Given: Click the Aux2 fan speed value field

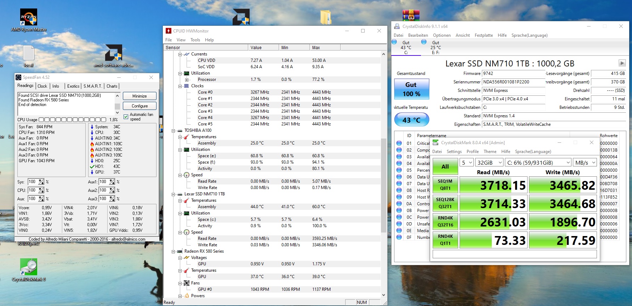Looking at the screenshot, I should click(x=104, y=190).
